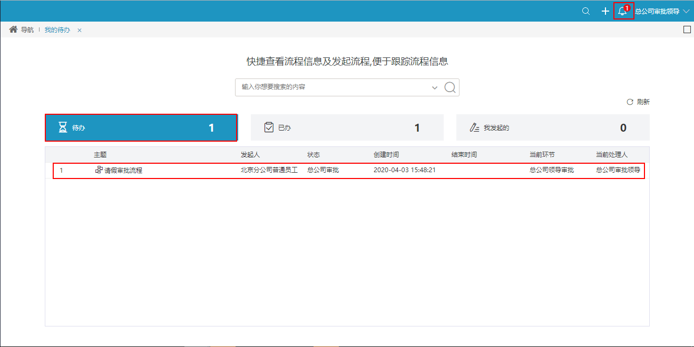Viewport: 694px width, 347px height.
Task: Click the 当前处理人 column header
Action: 612,155
